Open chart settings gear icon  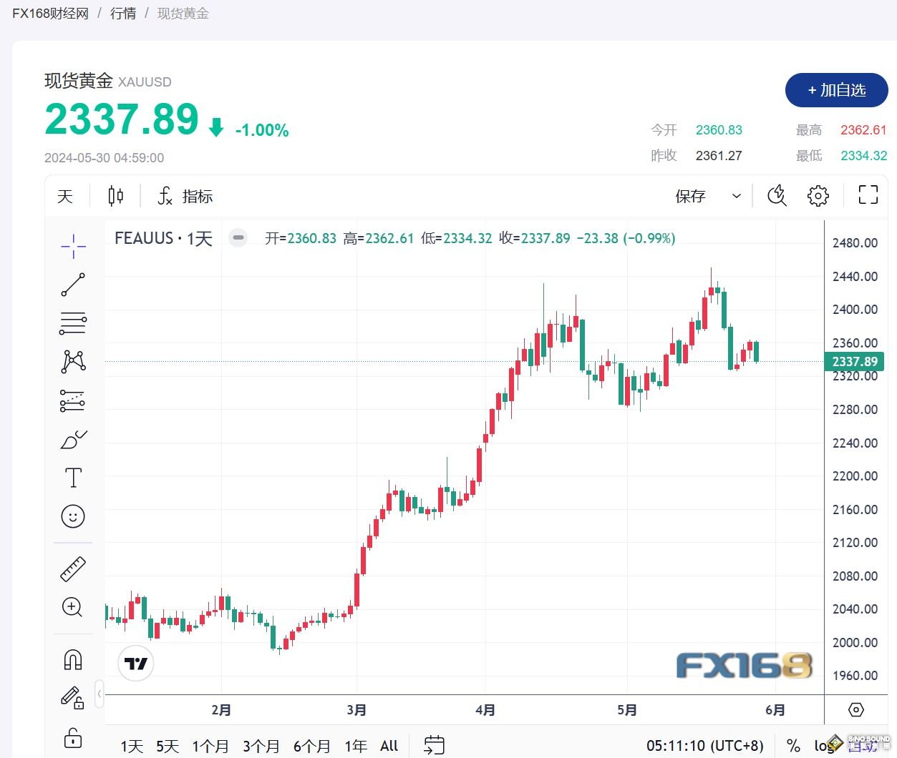[818, 196]
